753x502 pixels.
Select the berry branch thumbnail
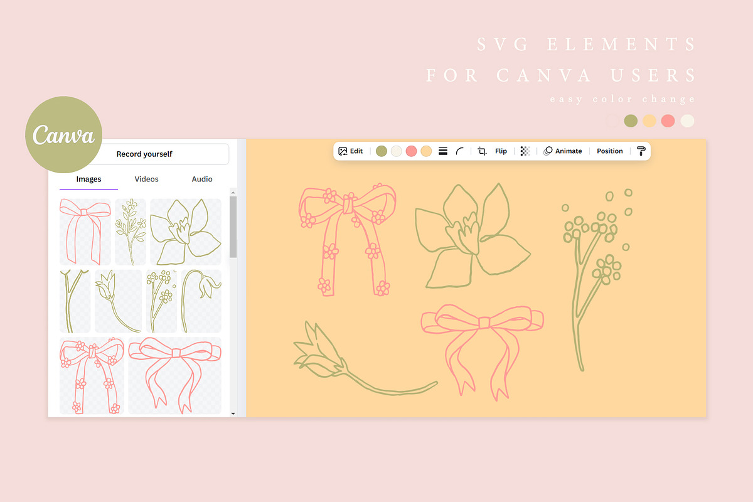pyautogui.click(x=162, y=301)
